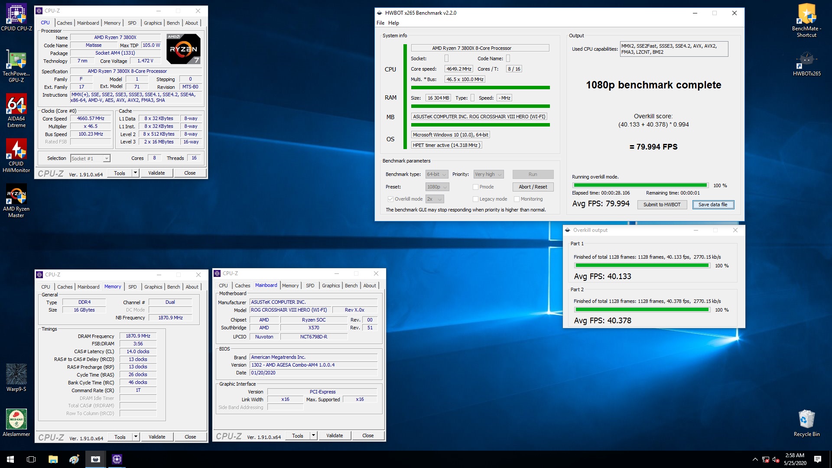Viewport: 832px width, 468px height.
Task: Expand Tools arrow in CPU-Z Mainboard window
Action: 313,435
